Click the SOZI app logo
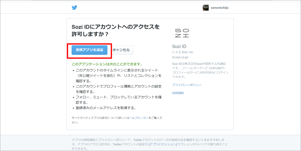 coord(182,33)
